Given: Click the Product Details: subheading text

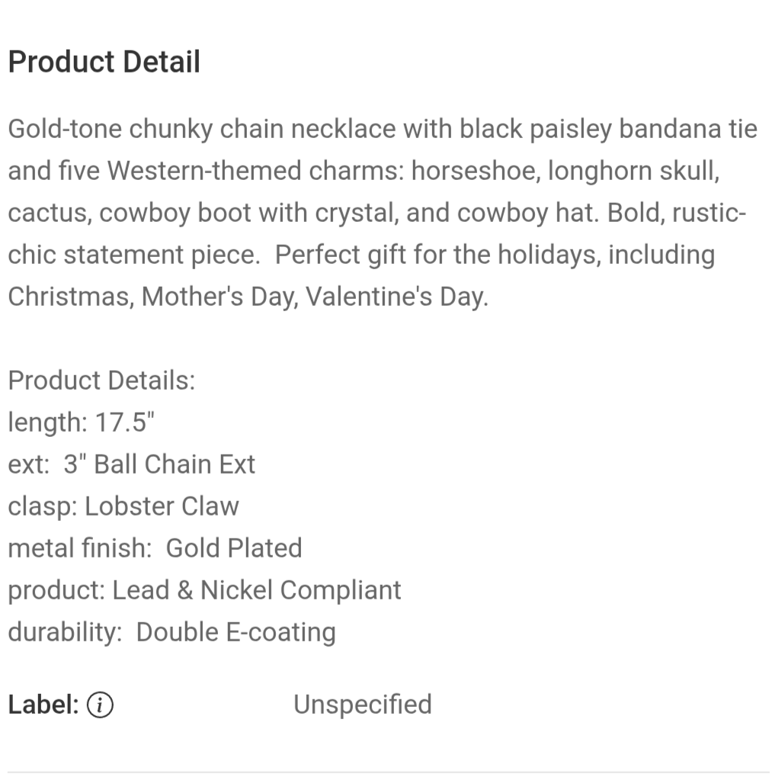Looking at the screenshot, I should 101,381.
